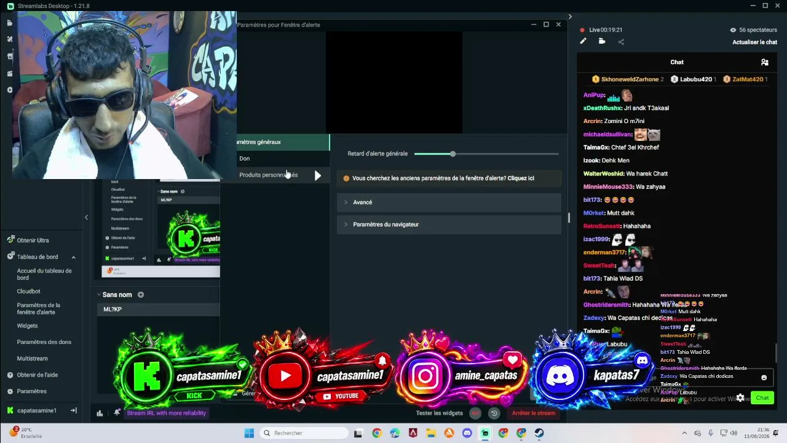Open the weather widget showing 28°C

pos(25,433)
